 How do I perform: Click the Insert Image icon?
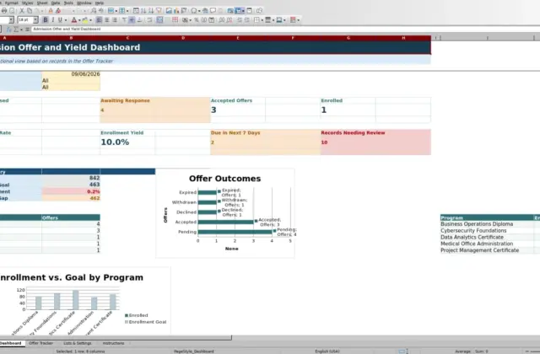pos(169,11)
